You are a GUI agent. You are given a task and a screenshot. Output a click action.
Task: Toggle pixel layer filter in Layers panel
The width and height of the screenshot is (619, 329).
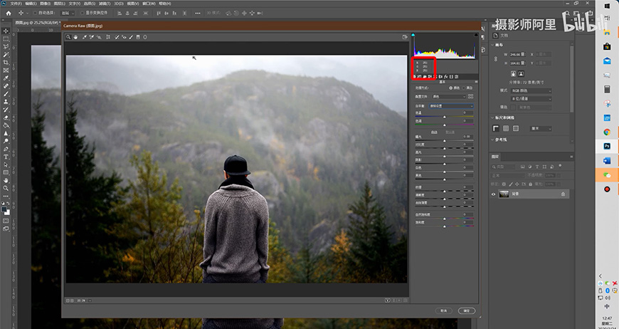point(523,167)
